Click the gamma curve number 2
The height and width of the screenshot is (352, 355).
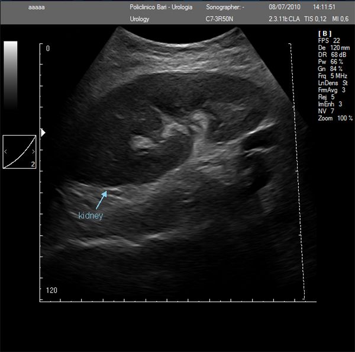tap(33, 165)
